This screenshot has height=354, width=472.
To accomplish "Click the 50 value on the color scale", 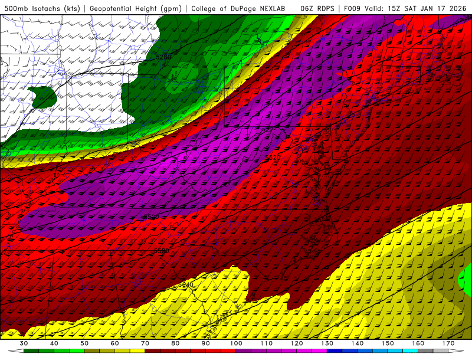I will point(84,343).
